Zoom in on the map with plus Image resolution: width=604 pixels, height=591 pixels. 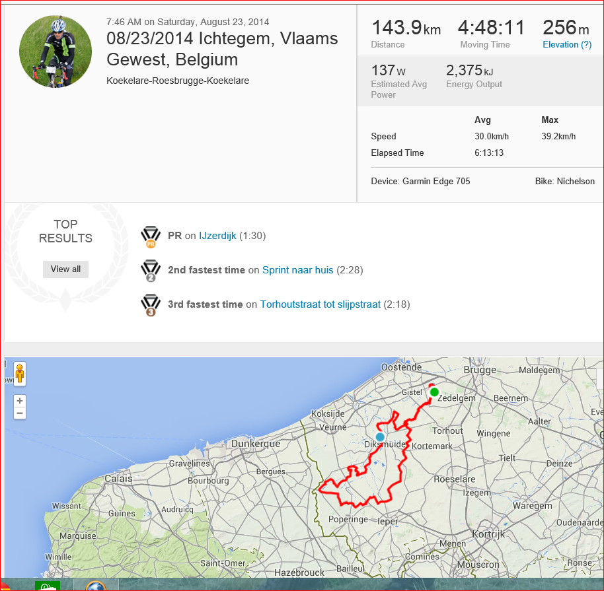[x=20, y=401]
